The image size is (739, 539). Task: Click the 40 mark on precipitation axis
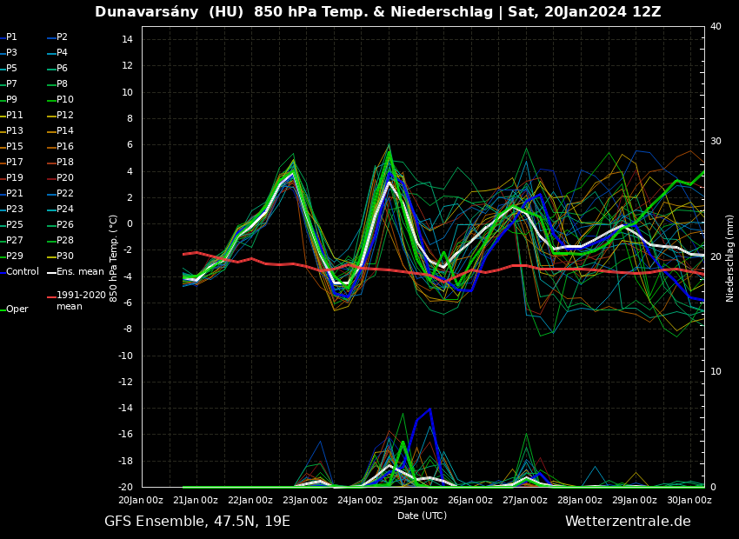pos(716,27)
